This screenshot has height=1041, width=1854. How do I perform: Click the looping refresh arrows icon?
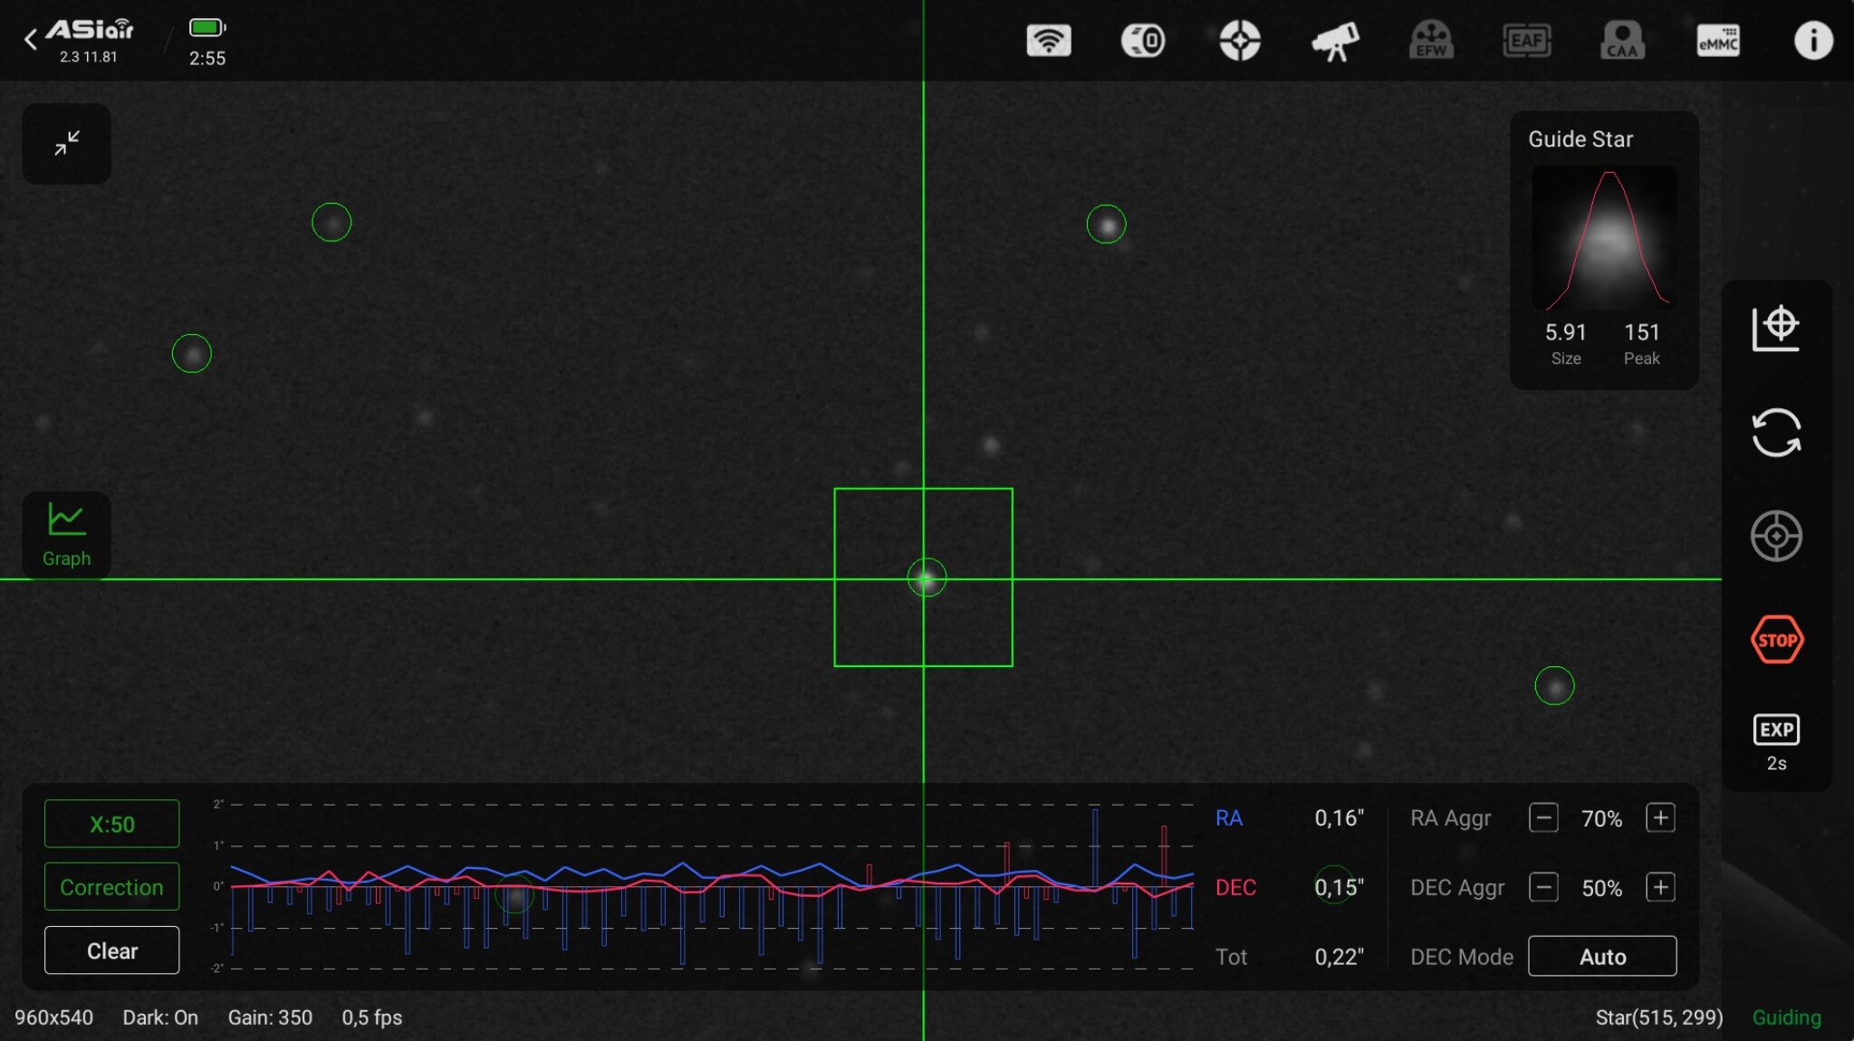click(x=1776, y=433)
